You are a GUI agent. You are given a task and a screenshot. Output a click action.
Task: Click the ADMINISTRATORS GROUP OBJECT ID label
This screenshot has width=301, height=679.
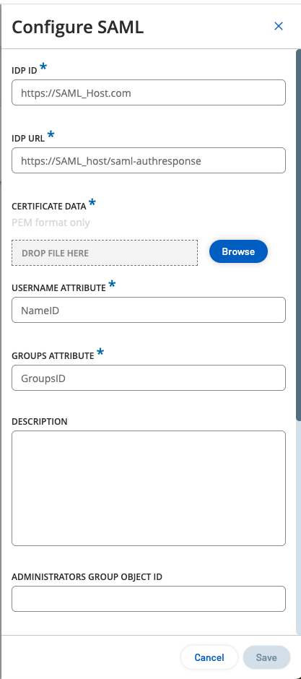87,577
